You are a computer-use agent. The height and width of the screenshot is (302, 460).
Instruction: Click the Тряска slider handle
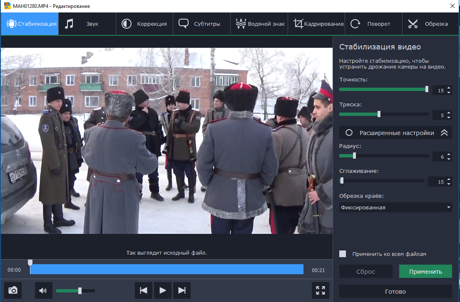coord(379,114)
